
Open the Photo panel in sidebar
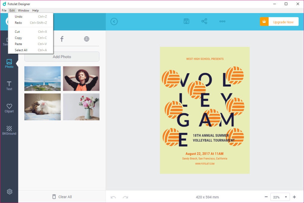click(x=9, y=63)
